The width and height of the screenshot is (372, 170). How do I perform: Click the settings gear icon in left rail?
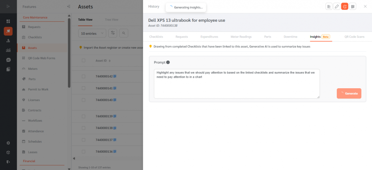click(x=8, y=143)
